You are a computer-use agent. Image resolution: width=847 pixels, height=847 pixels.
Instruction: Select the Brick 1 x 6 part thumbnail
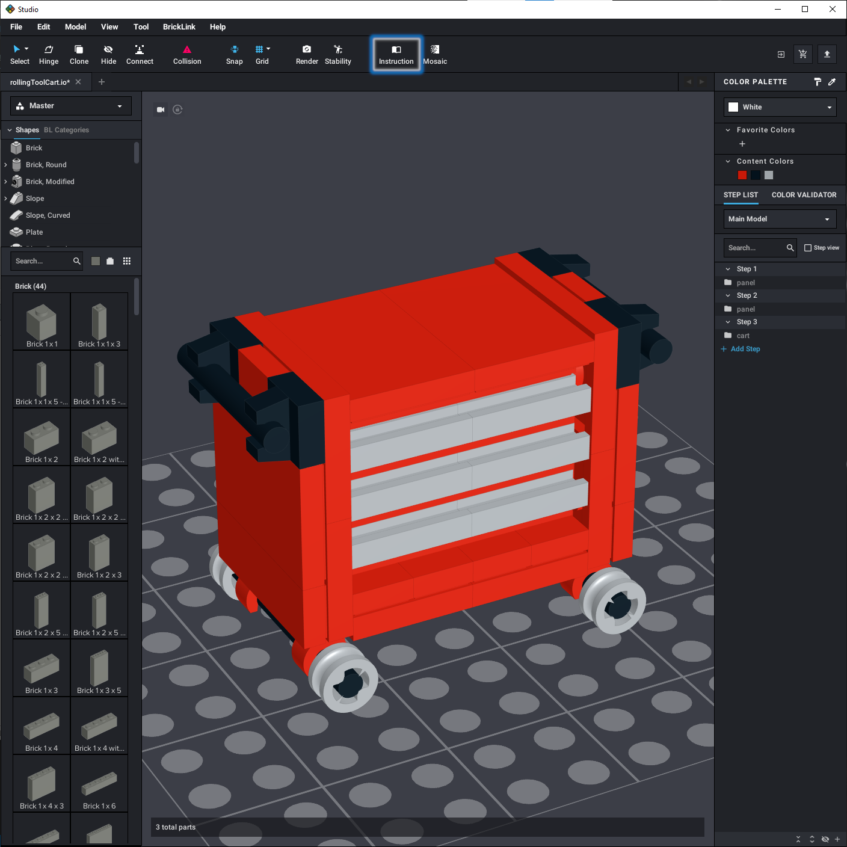tap(99, 783)
